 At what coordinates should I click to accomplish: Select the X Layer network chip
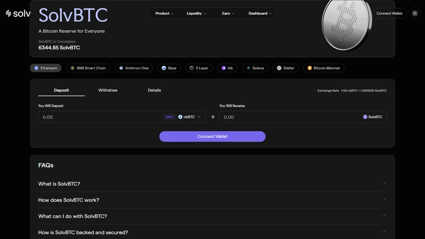199,68
